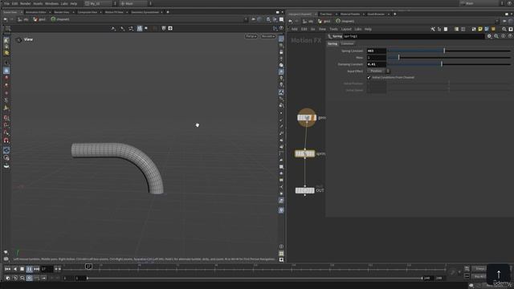Open the network editor Add menu
Image resolution: width=514 pixels, height=289 pixels.
(294, 29)
